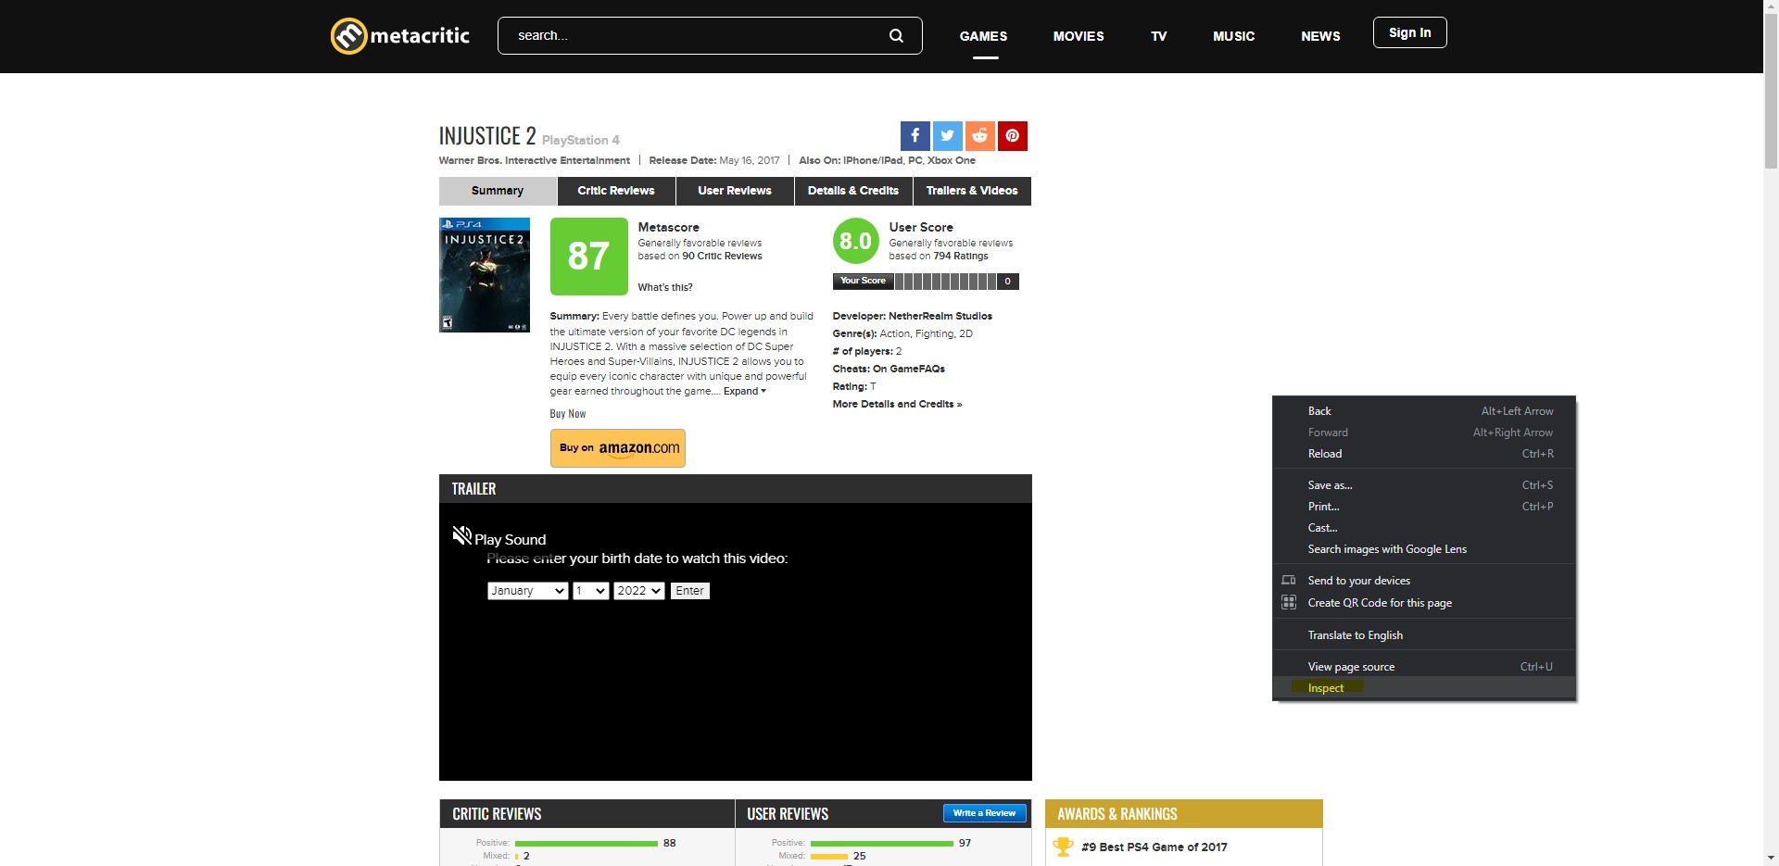Open MOVIES in top navigation
This screenshot has width=1779, height=866.
pos(1079,36)
